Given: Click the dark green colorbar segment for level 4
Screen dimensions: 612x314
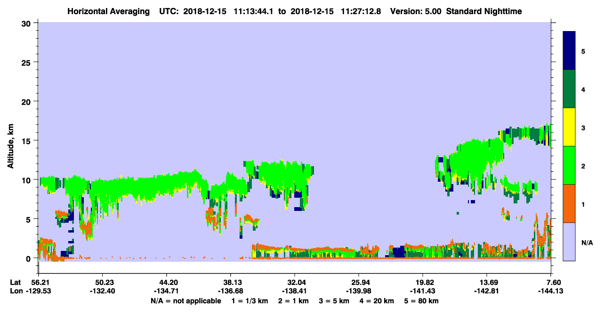Looking at the screenshot, I should tap(569, 89).
